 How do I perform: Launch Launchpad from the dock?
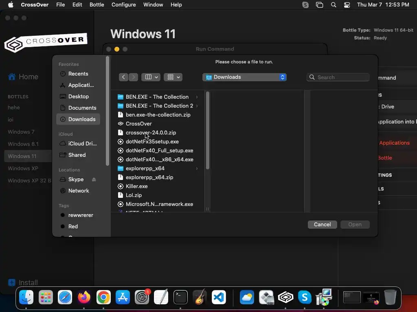(46, 297)
